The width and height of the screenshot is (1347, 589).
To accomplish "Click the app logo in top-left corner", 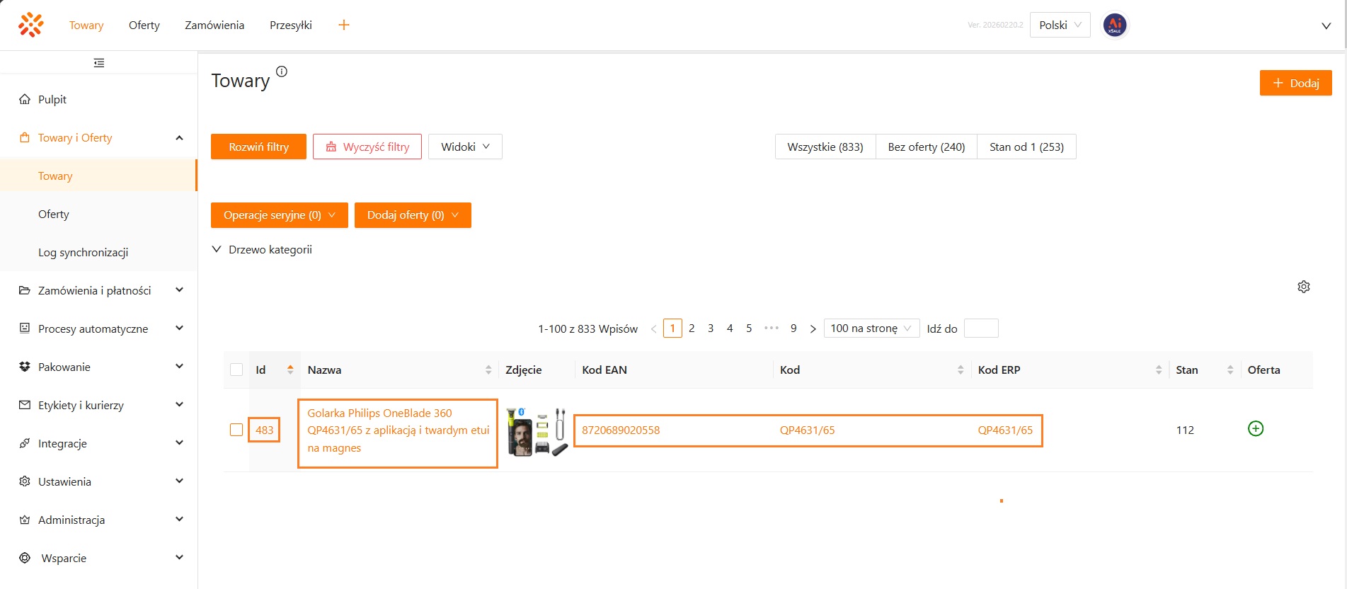I will tap(30, 25).
